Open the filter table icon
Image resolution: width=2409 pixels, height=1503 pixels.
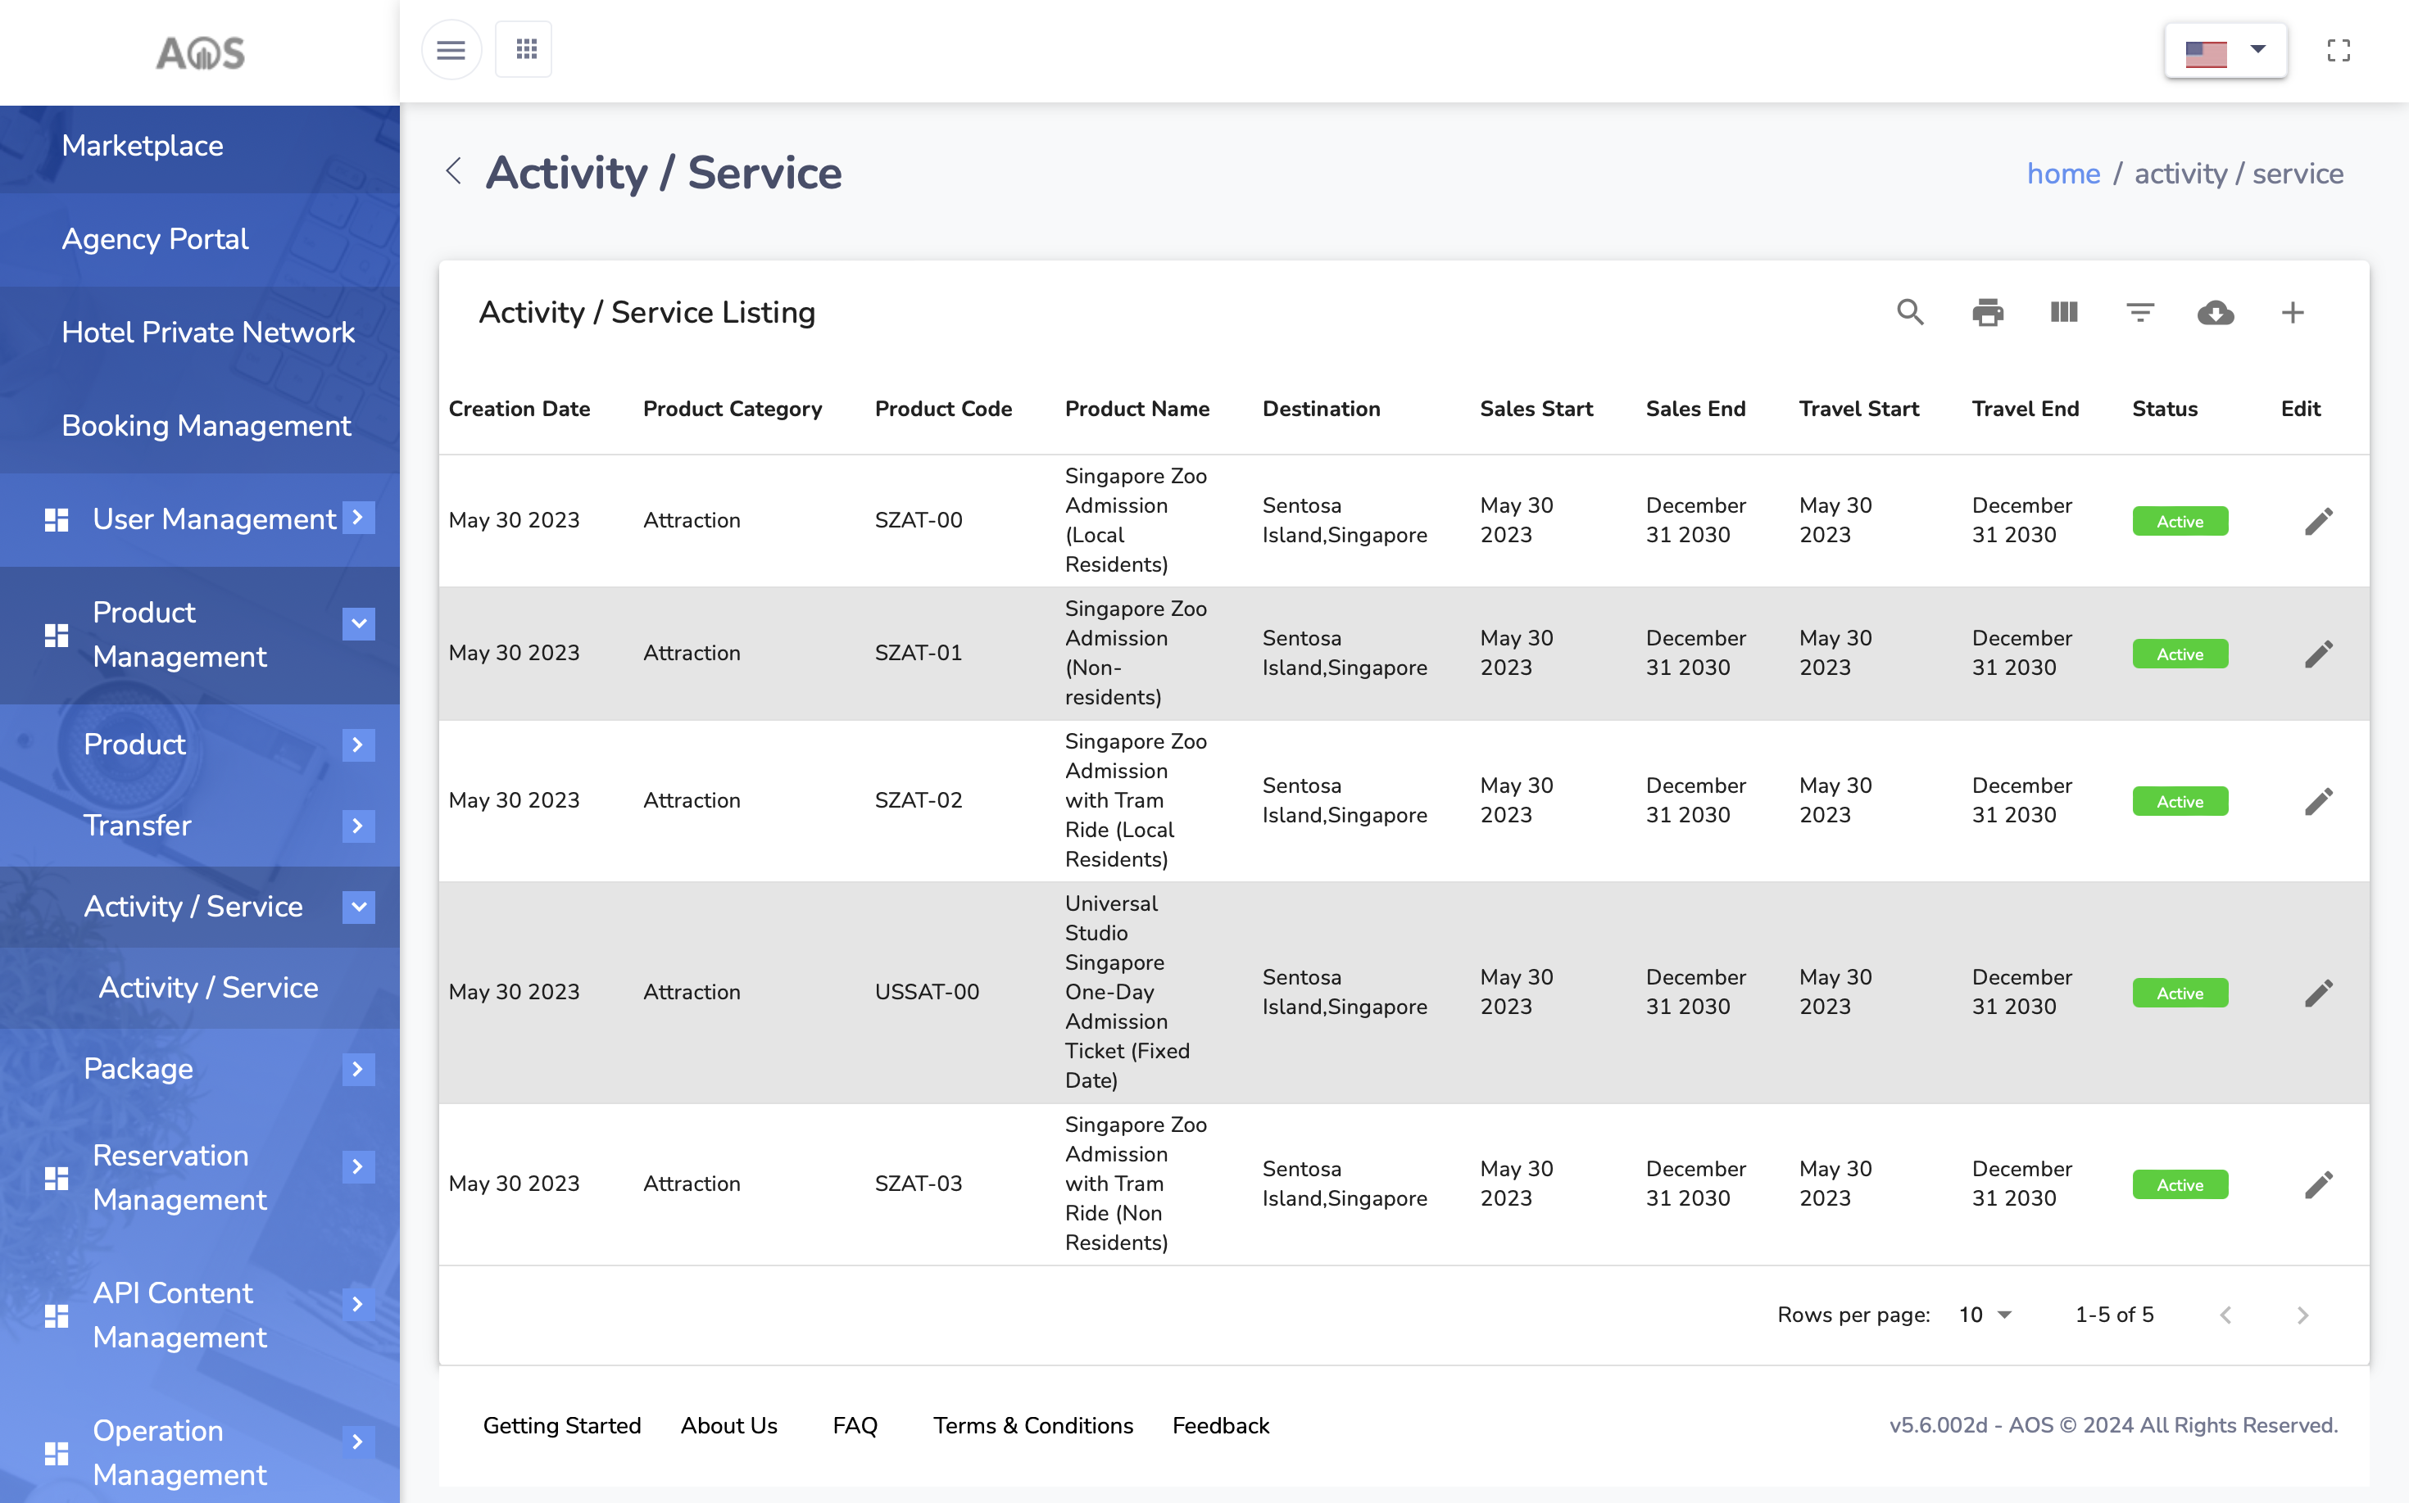click(2139, 312)
